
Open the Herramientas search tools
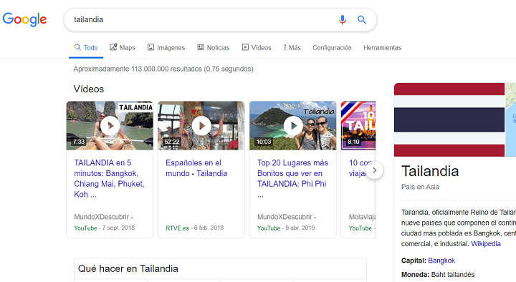pyautogui.click(x=383, y=48)
